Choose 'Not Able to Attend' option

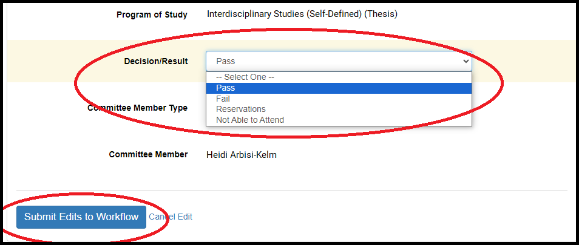tap(249, 120)
